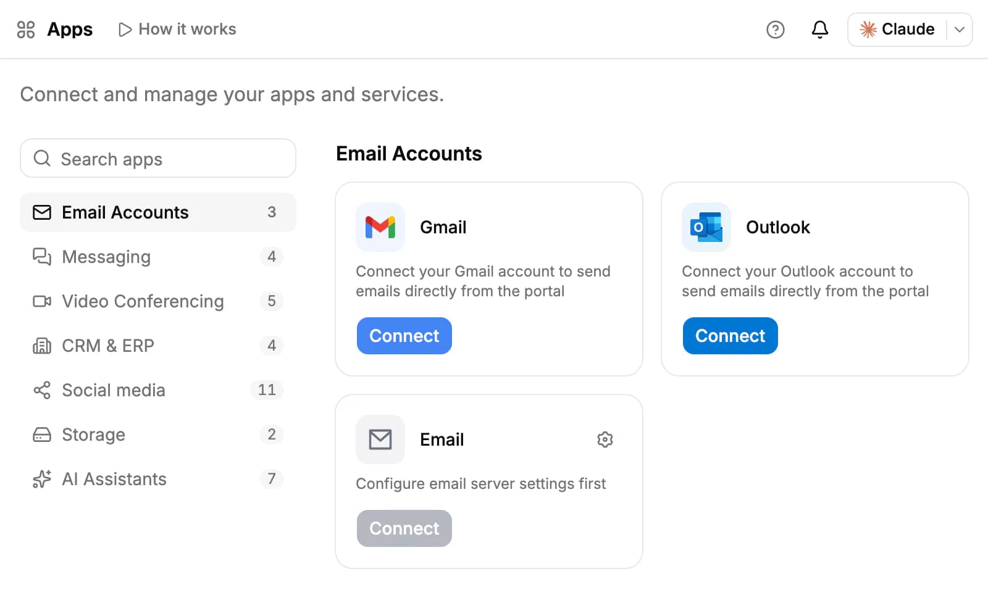Image resolution: width=988 pixels, height=600 pixels.
Task: Open the Video Conferencing category
Action: [x=158, y=301]
